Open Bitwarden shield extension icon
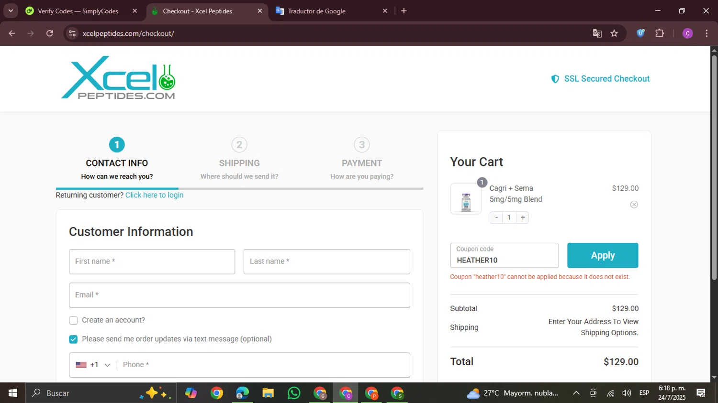The image size is (718, 403). tap(640, 33)
